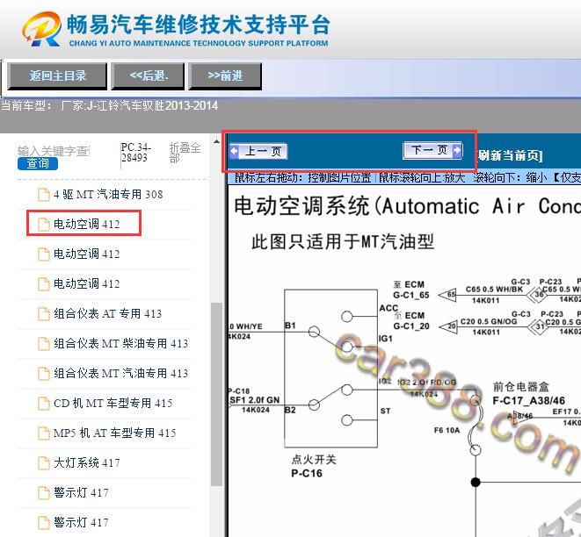Image resolution: width=581 pixels, height=537 pixels.
Task: Click the 电动空调系统 diagram title
Action: click(x=407, y=205)
